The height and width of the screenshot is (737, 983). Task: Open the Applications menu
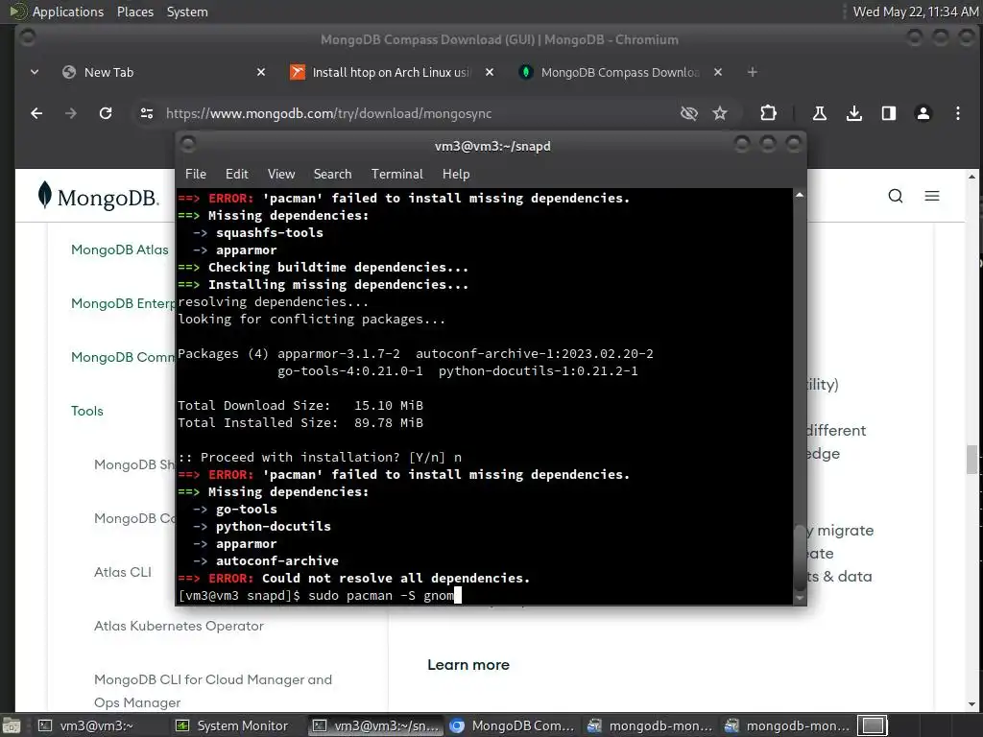tap(58, 12)
